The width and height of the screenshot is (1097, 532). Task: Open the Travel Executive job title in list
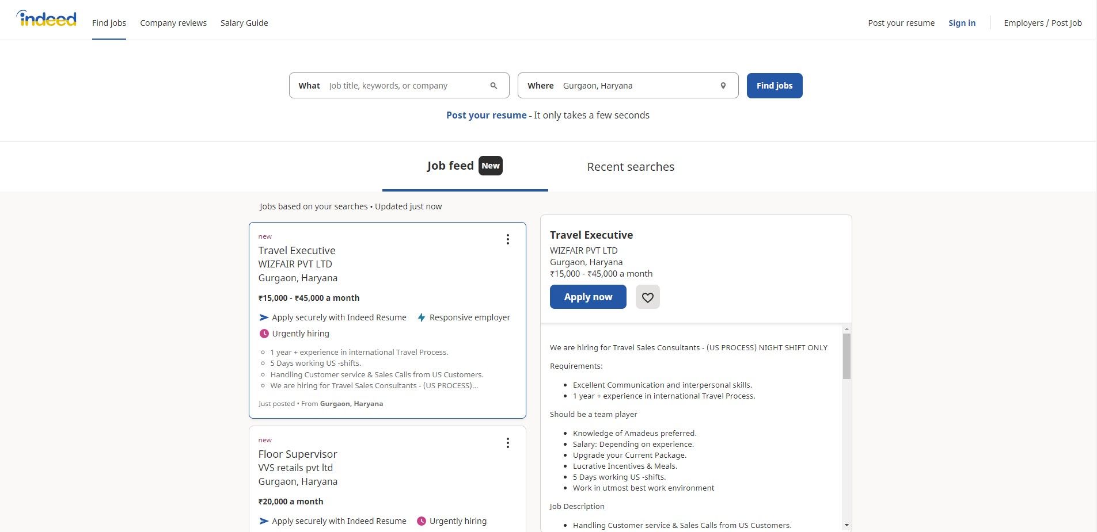pyautogui.click(x=297, y=251)
